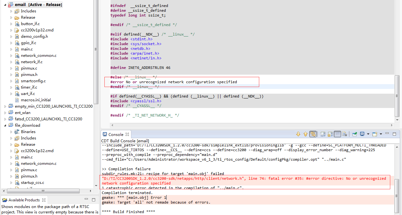The image size is (402, 215).
Task: Expand button_if.c node in email project
Action: 11,24
